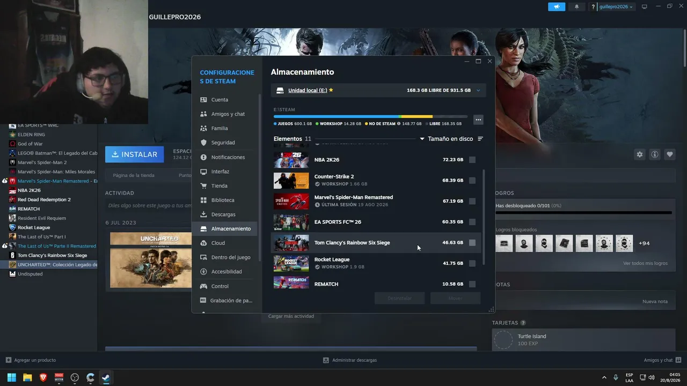
Task: Click the blue INSTALAR button
Action: 135,154
